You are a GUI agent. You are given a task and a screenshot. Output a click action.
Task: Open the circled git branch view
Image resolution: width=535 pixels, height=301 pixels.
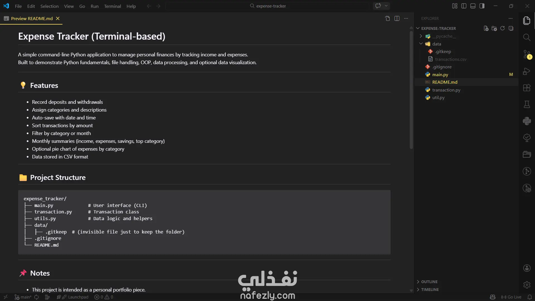coord(527,171)
